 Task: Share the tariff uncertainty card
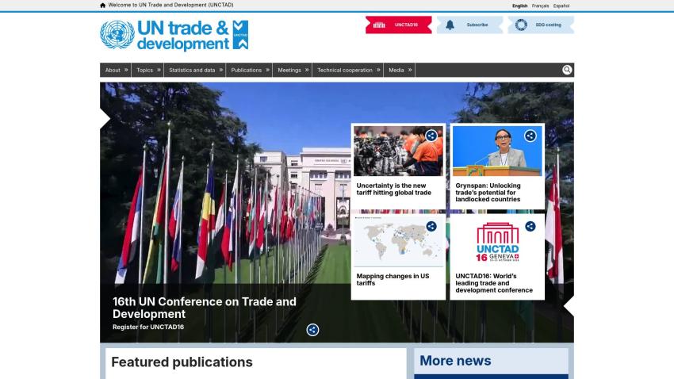(x=431, y=136)
